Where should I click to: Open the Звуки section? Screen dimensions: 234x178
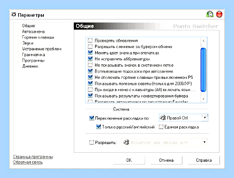(x=28, y=43)
